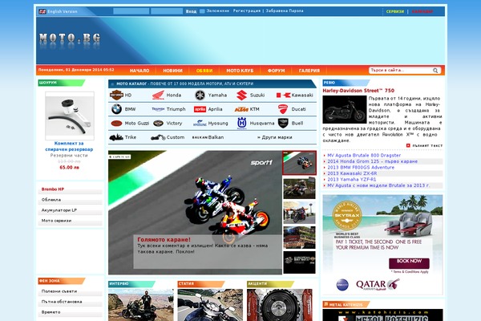Select the third slider thumbnail
Screen dimensions: 481x321
299,213
